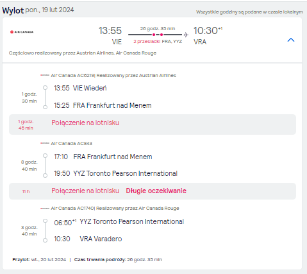This screenshot has width=307, height=274.
Task: Click the 'Długie oczekiwanie' warning label
Action: tap(156, 191)
